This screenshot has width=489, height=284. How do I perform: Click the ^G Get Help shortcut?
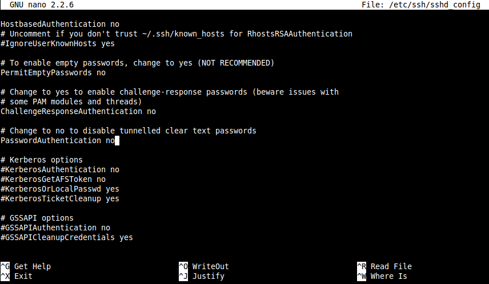pos(26,266)
